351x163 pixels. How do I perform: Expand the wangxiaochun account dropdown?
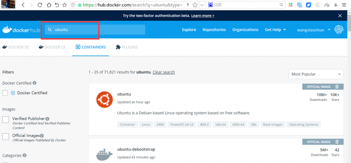tap(314, 30)
